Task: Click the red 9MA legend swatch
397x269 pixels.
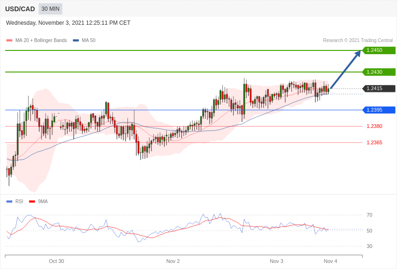Action: pyautogui.click(x=32, y=202)
